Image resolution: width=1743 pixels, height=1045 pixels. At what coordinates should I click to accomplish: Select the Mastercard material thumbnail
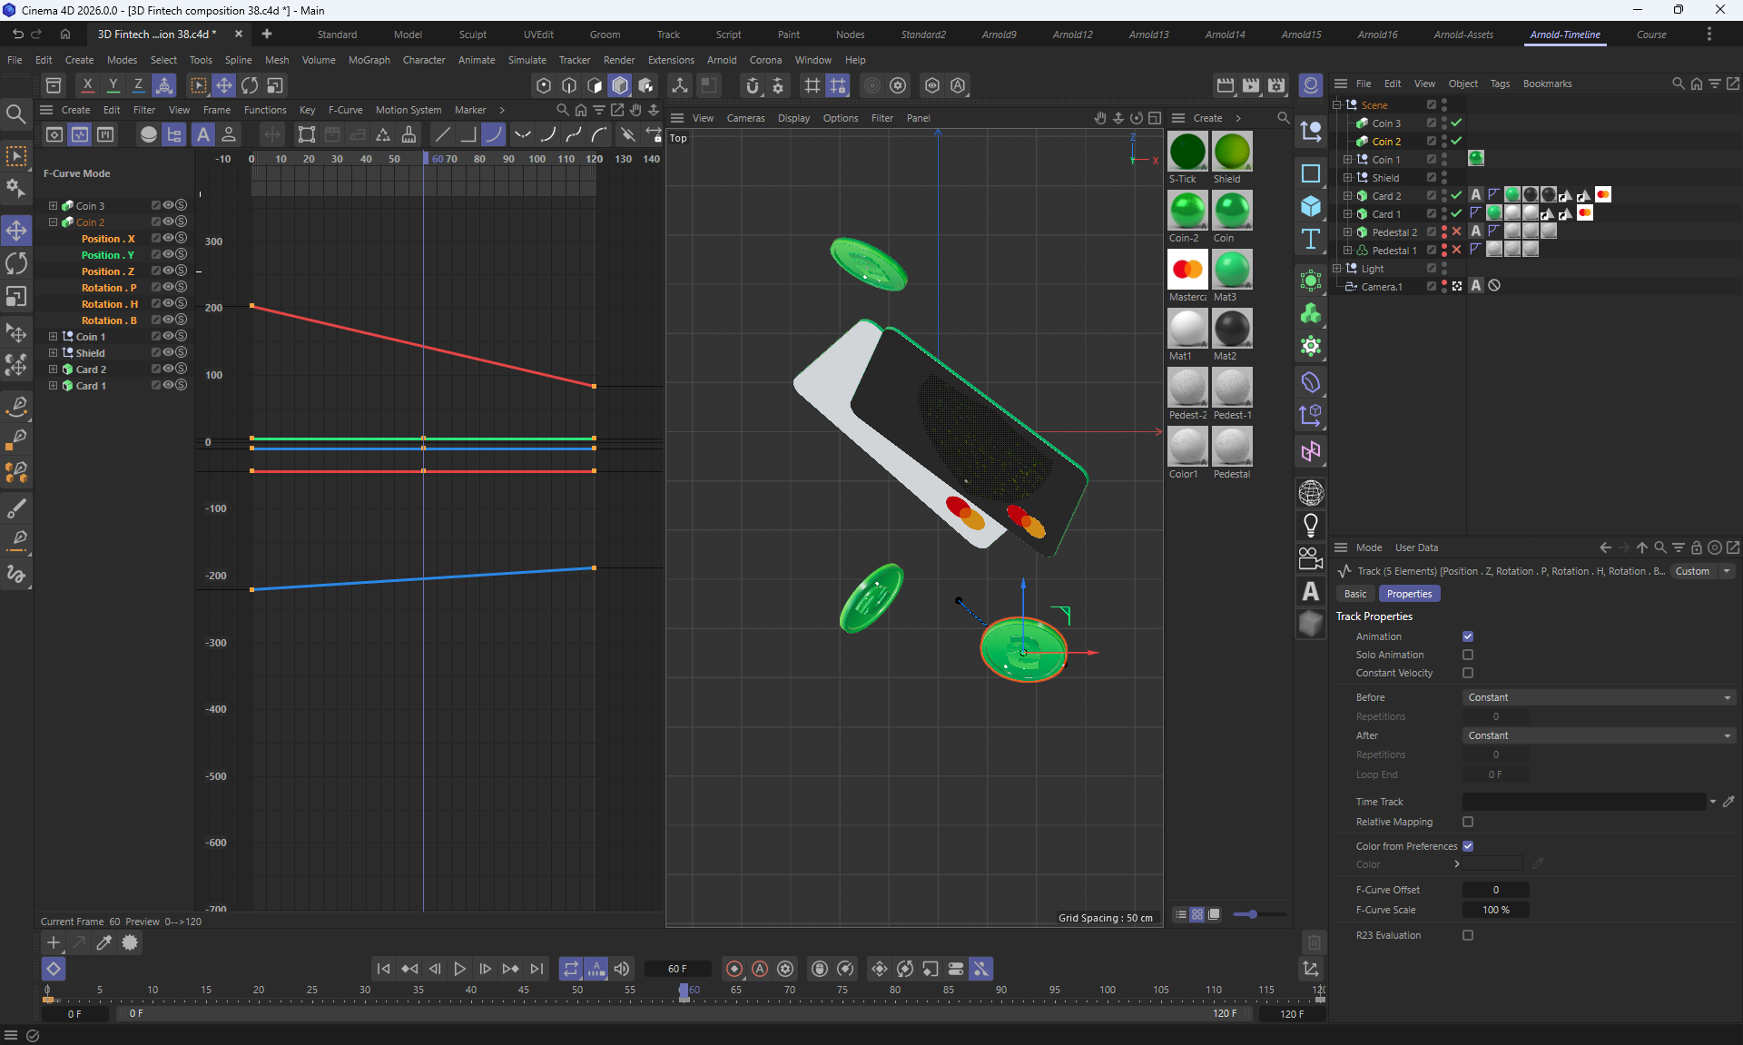pos(1187,270)
